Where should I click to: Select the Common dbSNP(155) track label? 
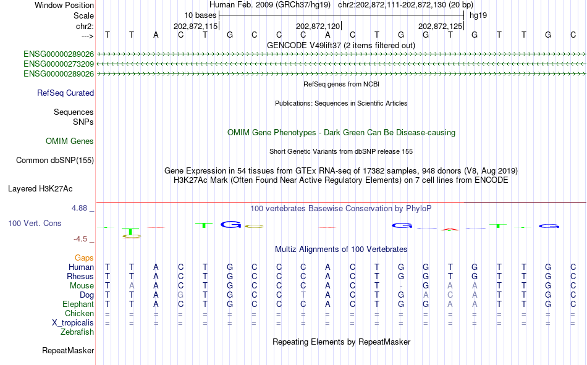tap(55, 160)
